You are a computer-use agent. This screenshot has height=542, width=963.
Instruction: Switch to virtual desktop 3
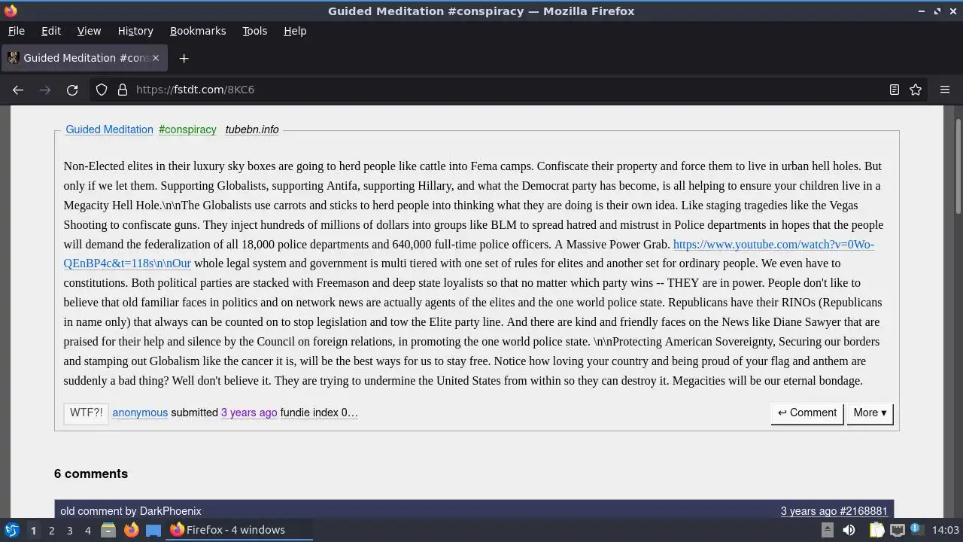tap(69, 530)
